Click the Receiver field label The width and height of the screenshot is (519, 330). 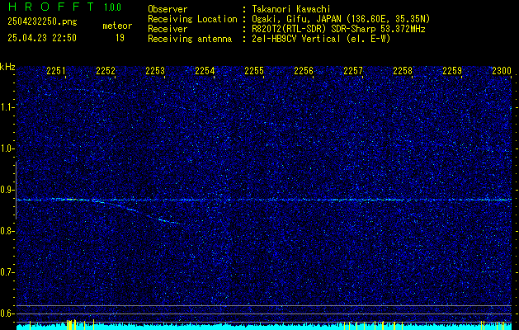167,29
